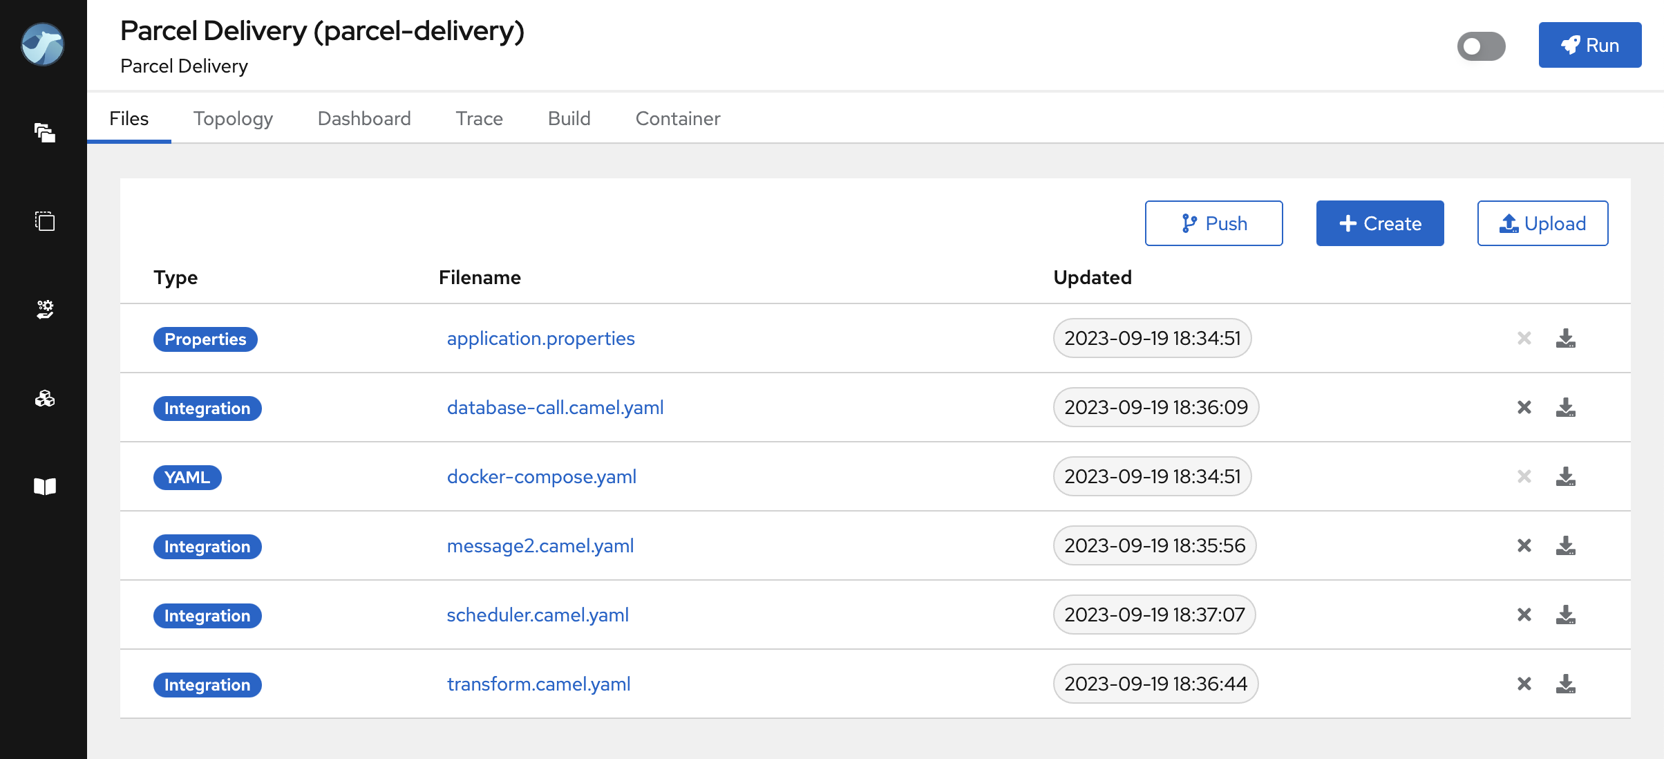Open the Container tab

[677, 118]
